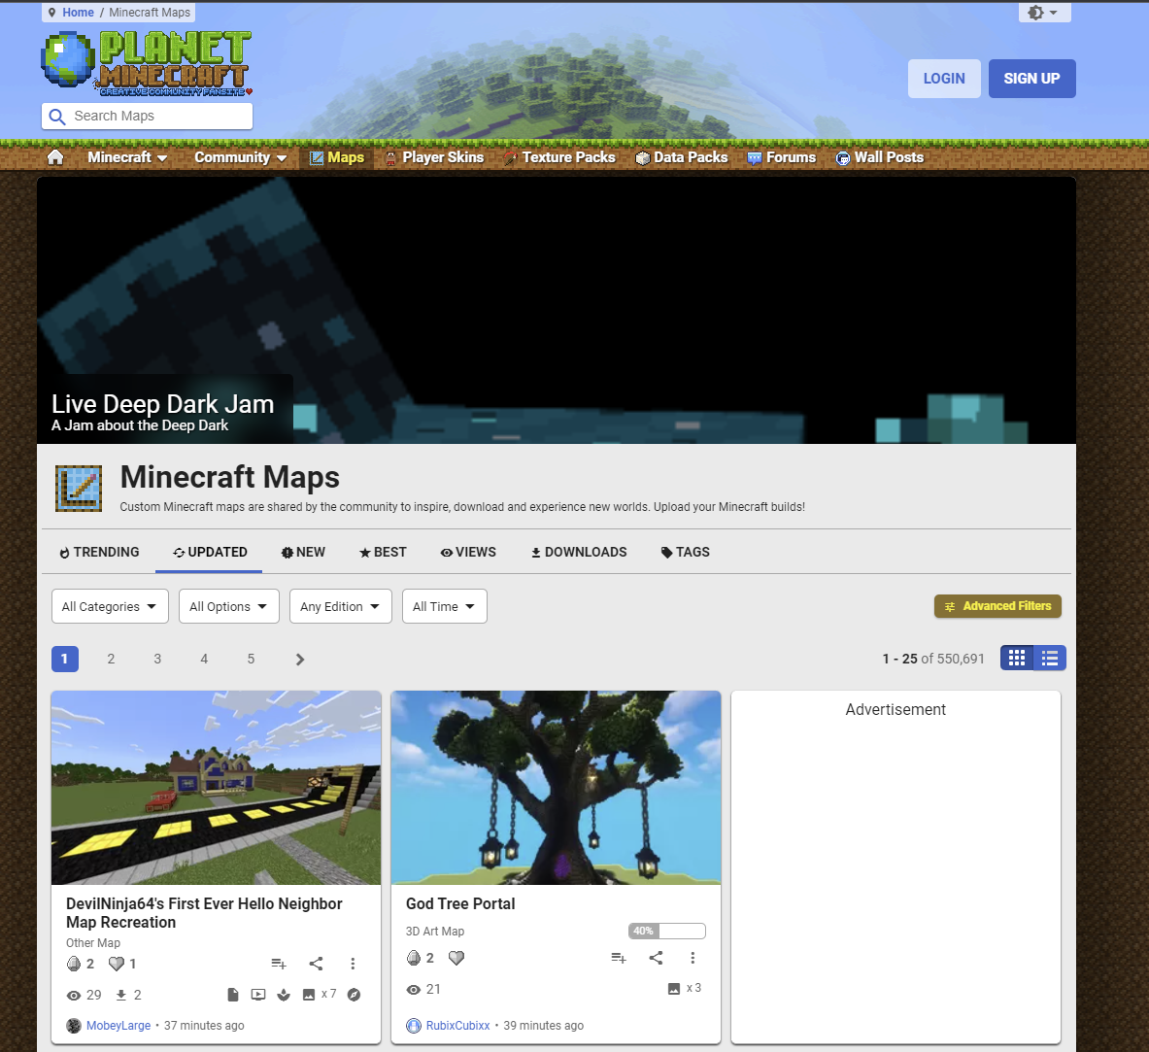Switch to list view layout

1050,659
